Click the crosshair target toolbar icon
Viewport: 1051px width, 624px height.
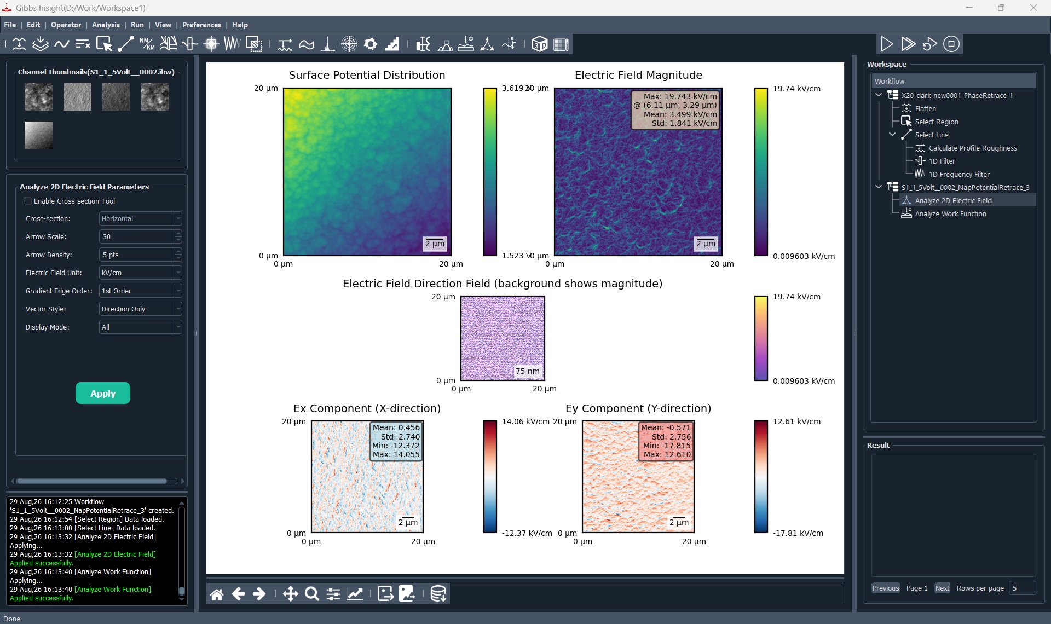point(349,44)
